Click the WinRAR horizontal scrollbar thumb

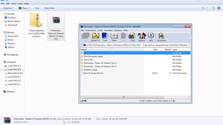(x=124, y=97)
